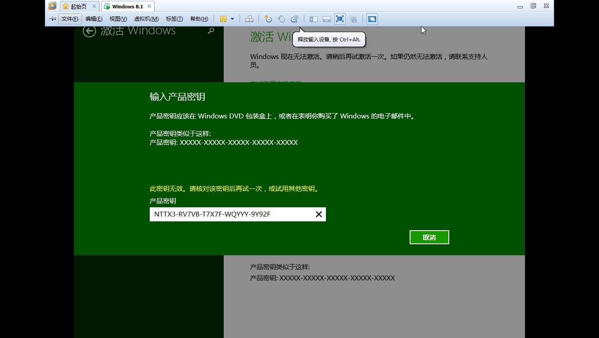
Task: Click the full screen mode icon
Action: pos(340,19)
